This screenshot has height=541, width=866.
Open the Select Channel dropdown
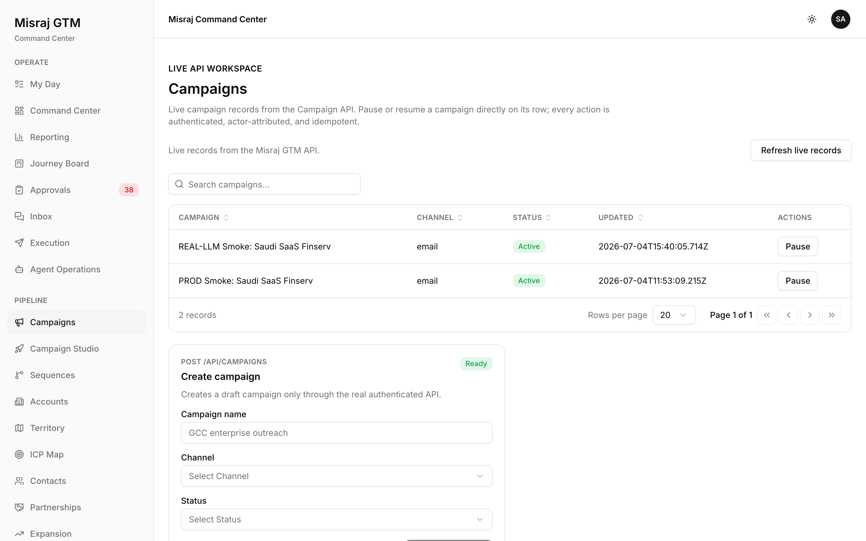coord(336,476)
